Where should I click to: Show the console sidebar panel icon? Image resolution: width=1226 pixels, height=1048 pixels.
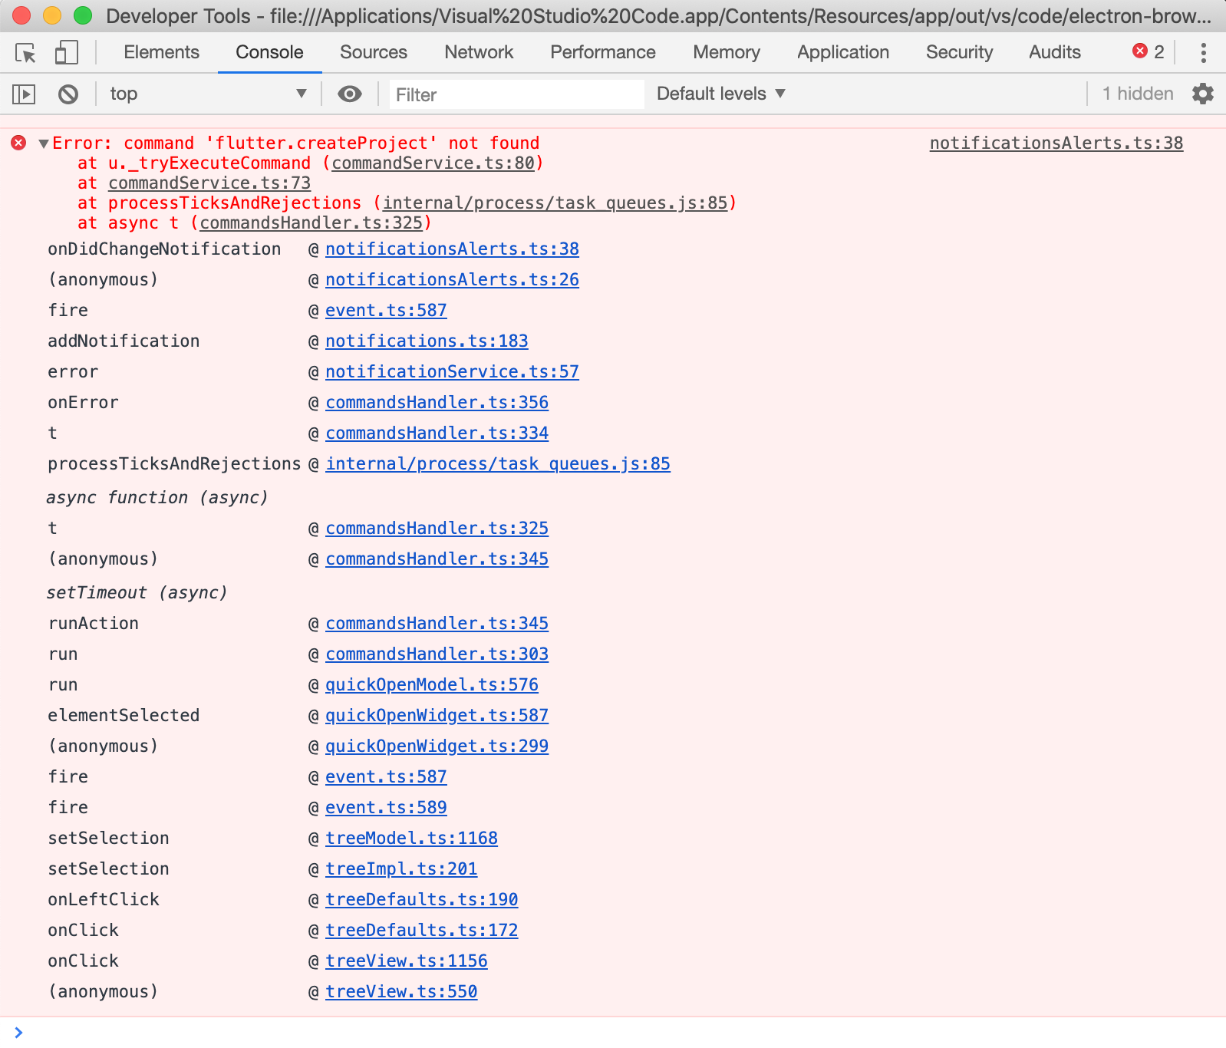[24, 94]
